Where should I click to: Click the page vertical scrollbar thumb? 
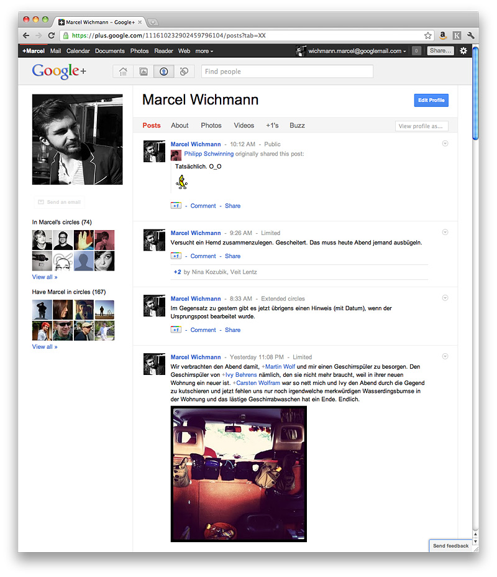pyautogui.click(x=475, y=93)
